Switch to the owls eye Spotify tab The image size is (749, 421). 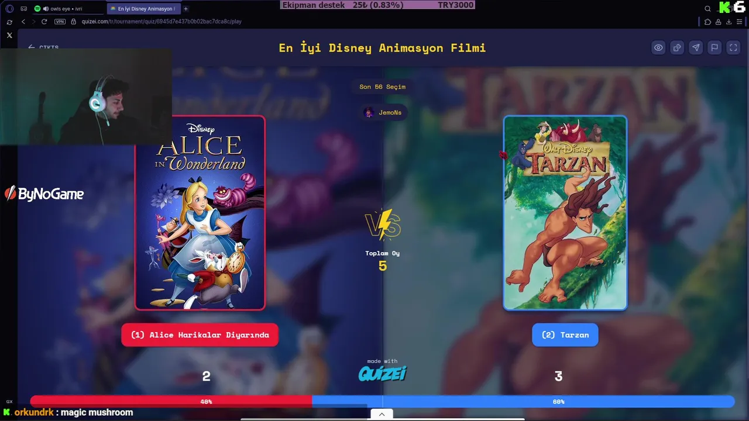click(x=68, y=9)
